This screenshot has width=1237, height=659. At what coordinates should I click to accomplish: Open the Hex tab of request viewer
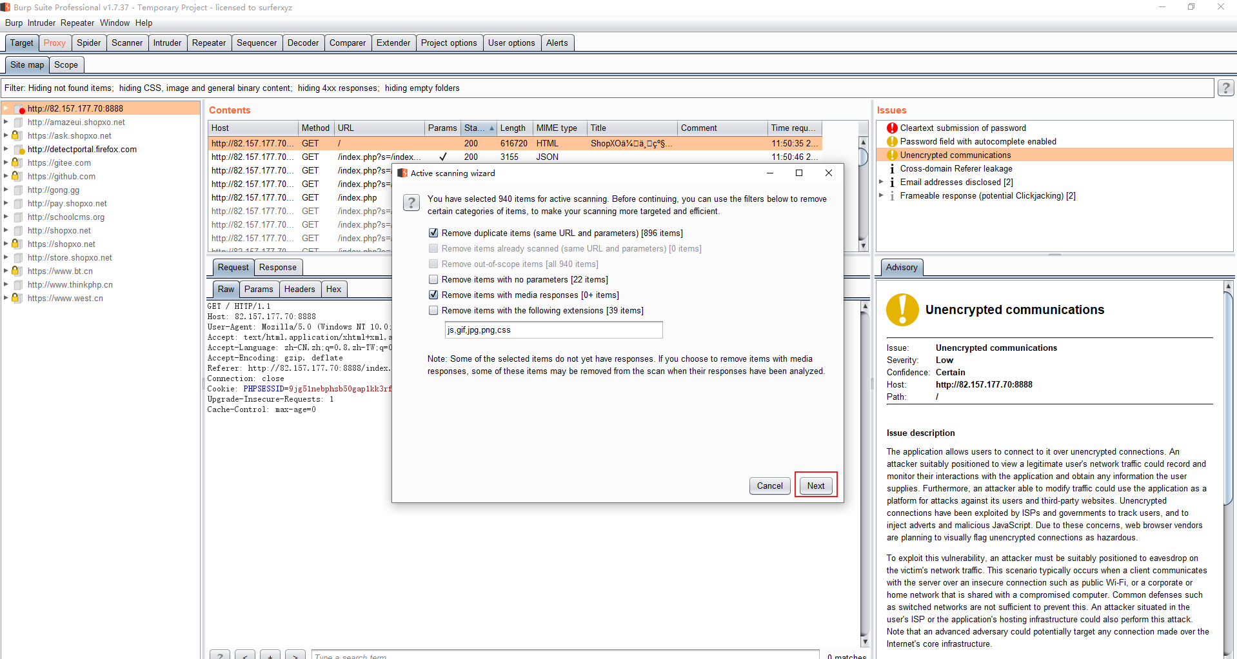point(333,289)
